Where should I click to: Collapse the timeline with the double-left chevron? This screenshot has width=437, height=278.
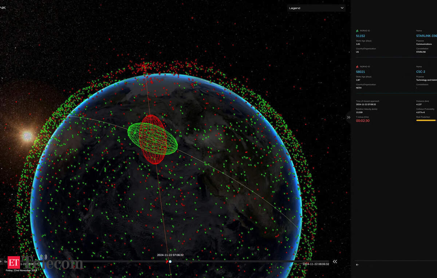[x=335, y=261]
